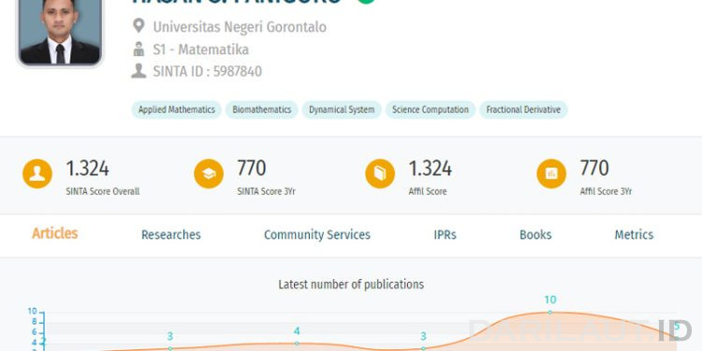Image resolution: width=702 pixels, height=351 pixels.
Task: Select the Science Computation subject tag
Action: 431,110
